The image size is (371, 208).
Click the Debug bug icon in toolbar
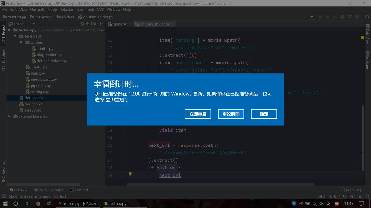(327, 17)
